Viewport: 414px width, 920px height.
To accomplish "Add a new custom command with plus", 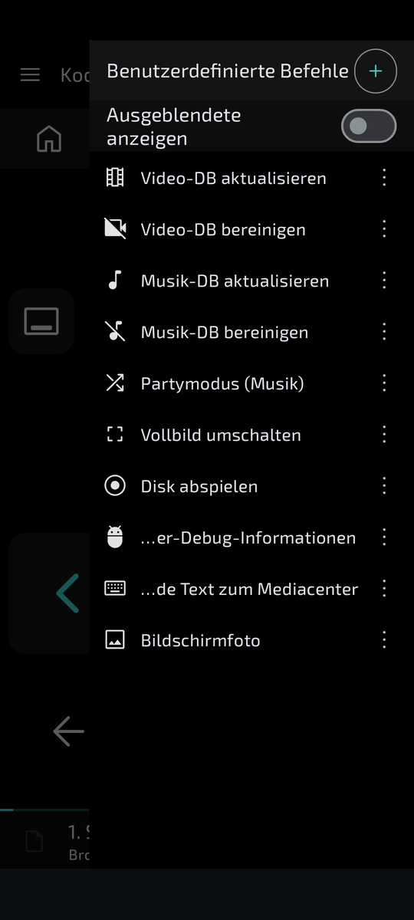I will pyautogui.click(x=376, y=71).
